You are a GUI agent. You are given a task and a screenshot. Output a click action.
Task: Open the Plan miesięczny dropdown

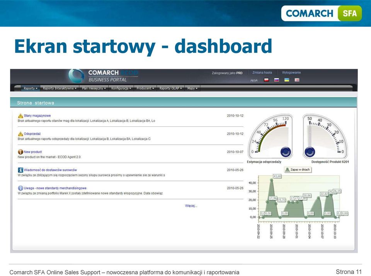pyautogui.click(x=94, y=88)
